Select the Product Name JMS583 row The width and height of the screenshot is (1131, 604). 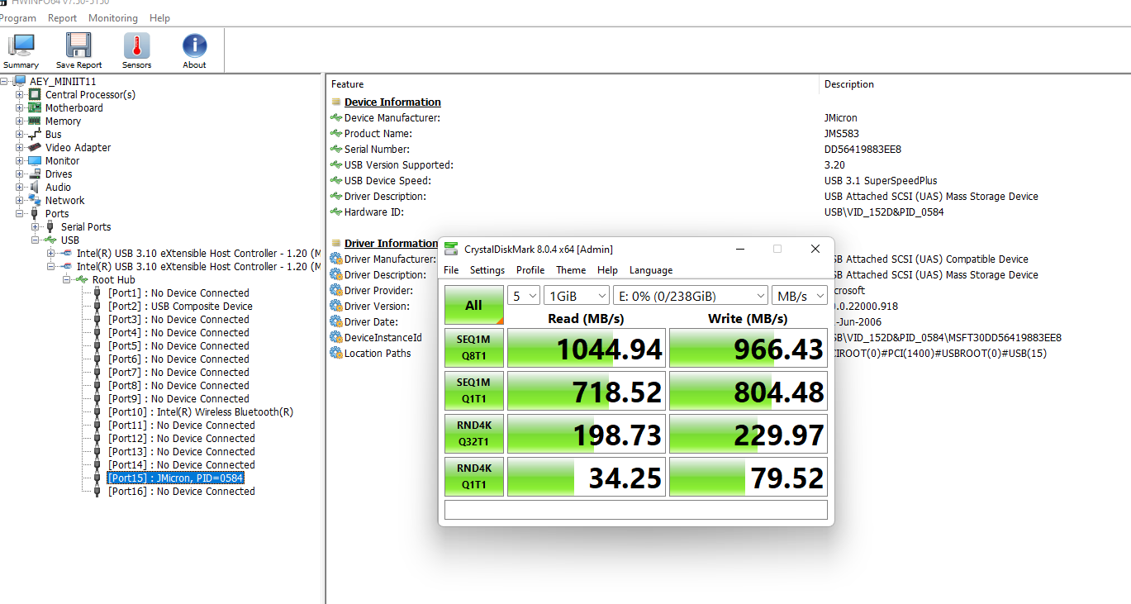pos(729,133)
